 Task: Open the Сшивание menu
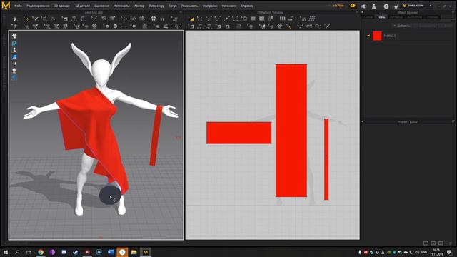click(x=101, y=6)
